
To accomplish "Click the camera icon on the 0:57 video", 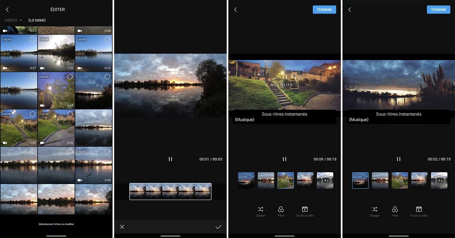I will [x=5, y=68].
